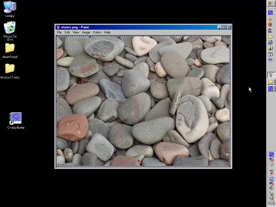The image size is (276, 207).
Task: Launch the CrazyBump shortcut
Action: [16, 119]
